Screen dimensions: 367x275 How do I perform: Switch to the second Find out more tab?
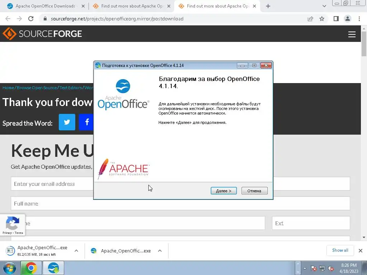pyautogui.click(x=132, y=6)
